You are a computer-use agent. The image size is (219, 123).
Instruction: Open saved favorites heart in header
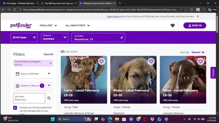(x=172, y=25)
